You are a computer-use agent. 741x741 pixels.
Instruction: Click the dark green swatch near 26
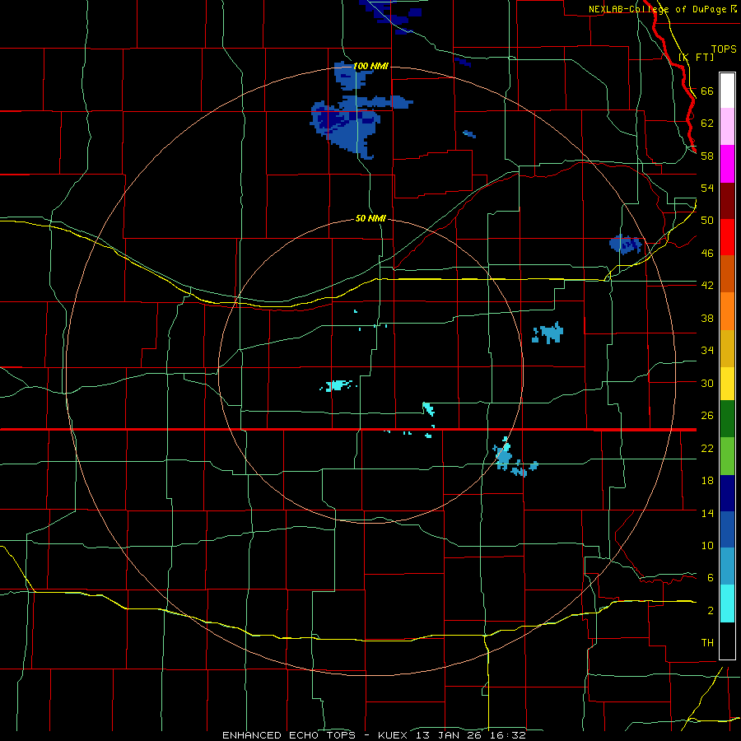click(x=727, y=419)
